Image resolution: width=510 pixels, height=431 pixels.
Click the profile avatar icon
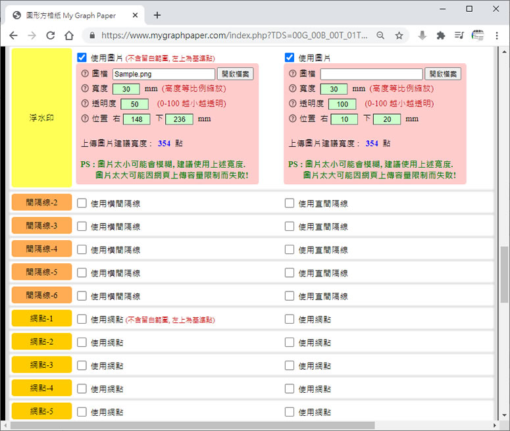(478, 35)
